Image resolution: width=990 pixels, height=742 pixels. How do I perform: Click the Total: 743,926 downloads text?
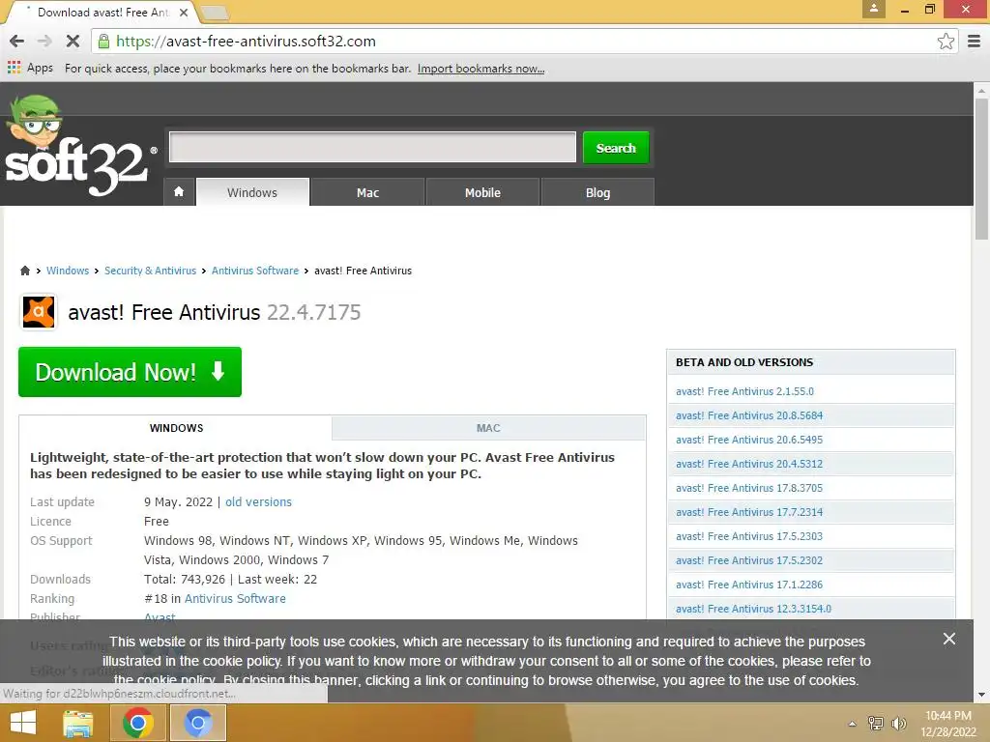point(185,580)
